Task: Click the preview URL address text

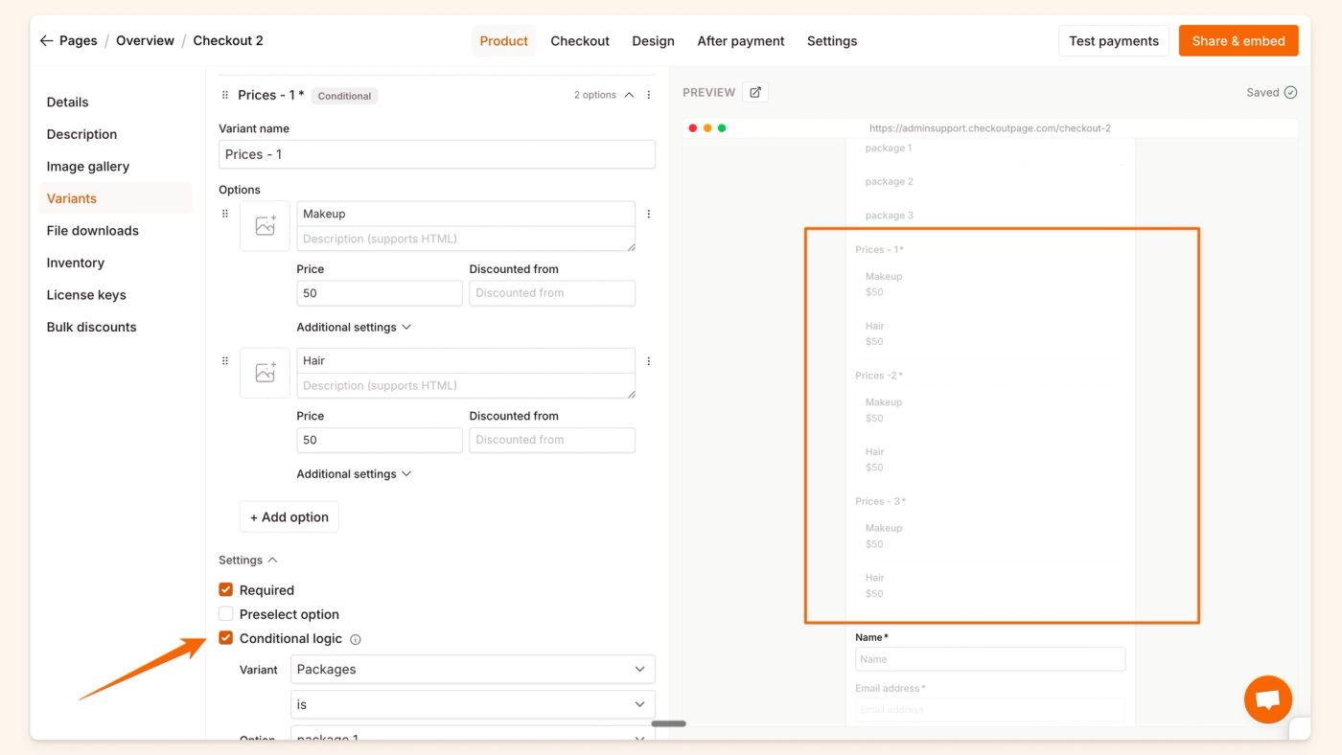Action: 990,128
